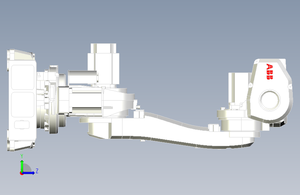Screen dimensions: 300x195
Task: Click the Y label of the coordinate triad
Action: tap(22, 156)
